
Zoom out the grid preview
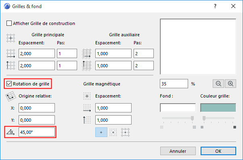click(x=218, y=84)
